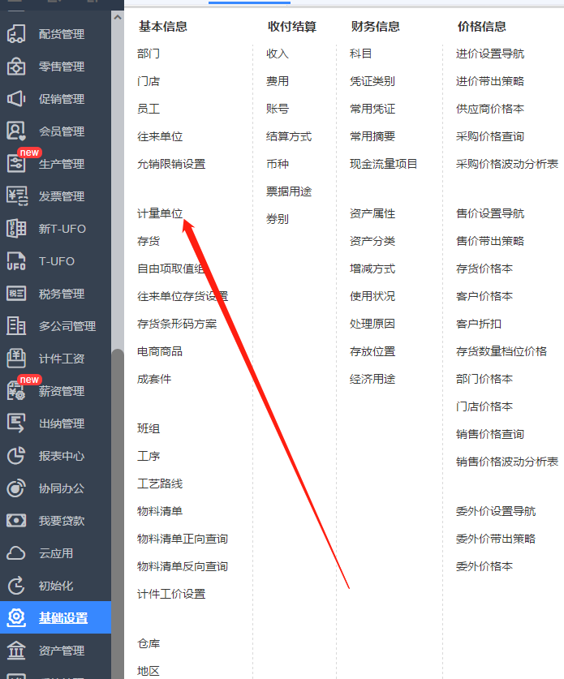Open 存货 link under 基本信息
Image resolution: width=564 pixels, height=679 pixels.
click(149, 241)
